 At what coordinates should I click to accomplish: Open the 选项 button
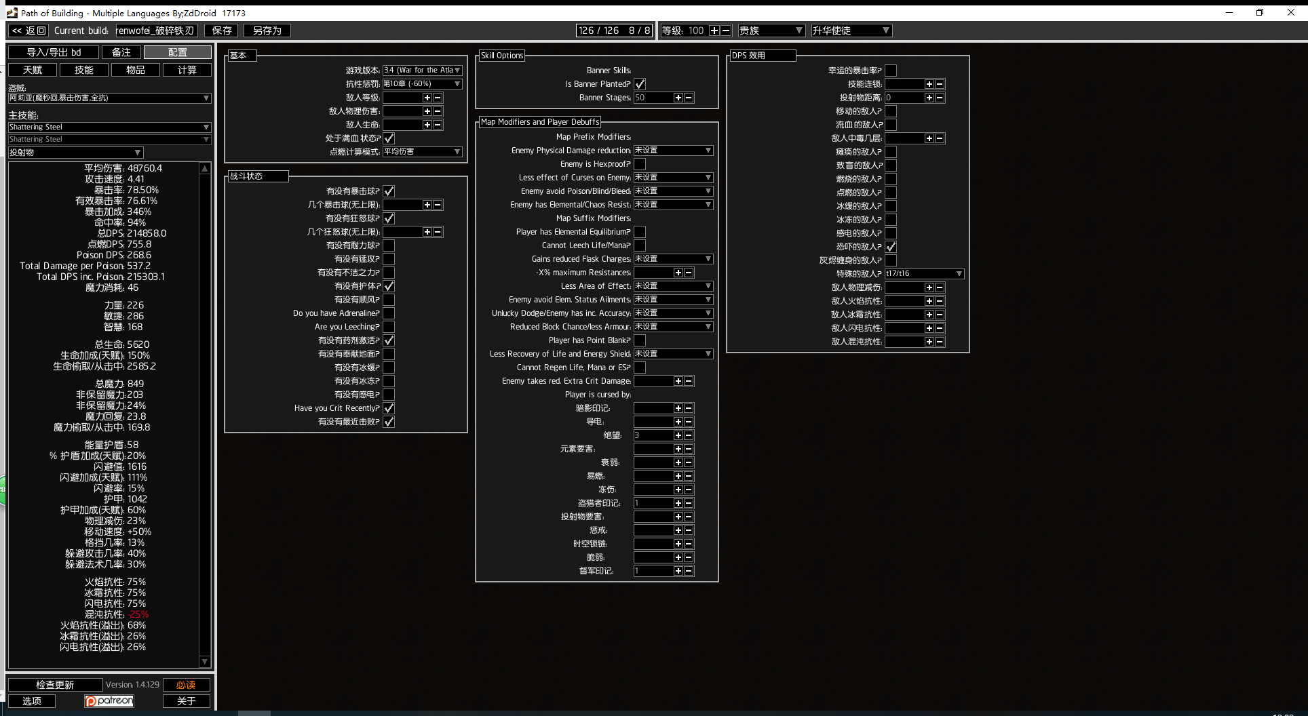(x=32, y=701)
